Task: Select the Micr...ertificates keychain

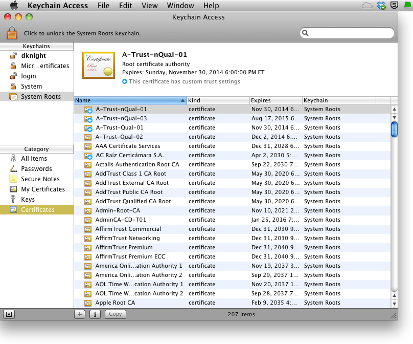Action: click(x=37, y=66)
